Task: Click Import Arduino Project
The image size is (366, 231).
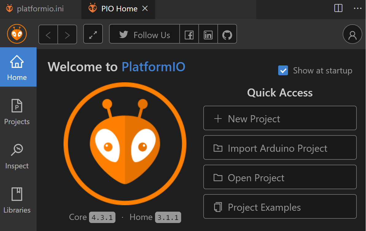Action: point(280,148)
